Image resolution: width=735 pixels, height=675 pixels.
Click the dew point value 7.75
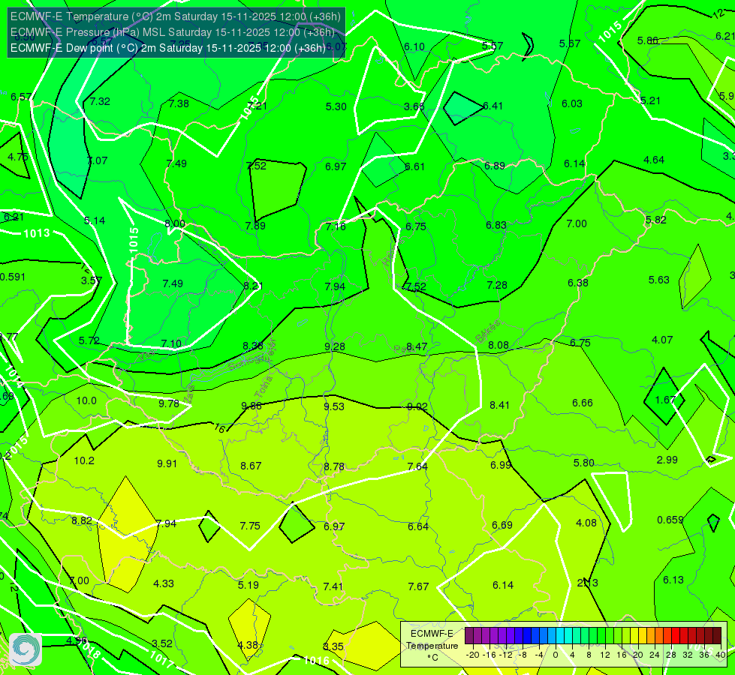point(250,526)
